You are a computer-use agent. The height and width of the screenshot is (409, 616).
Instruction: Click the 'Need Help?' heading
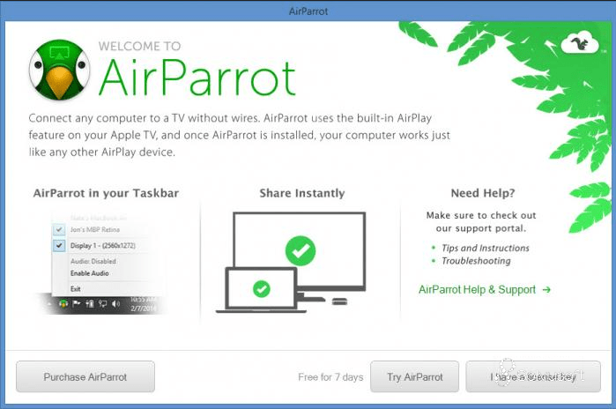[483, 193]
